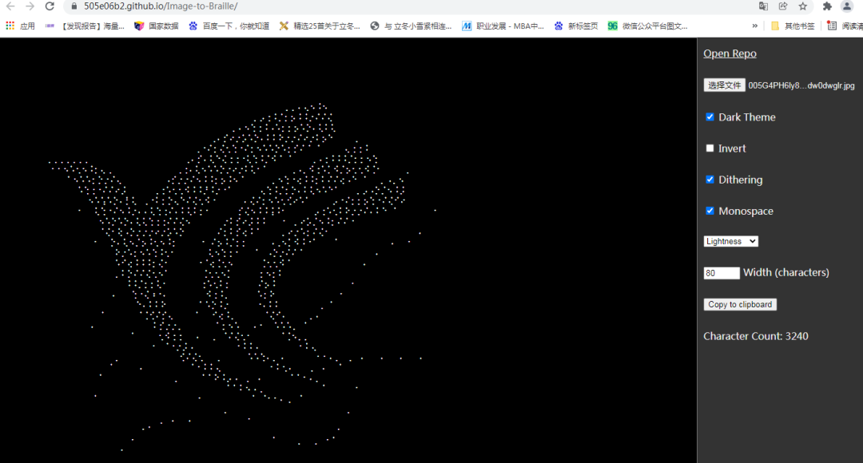Enable the Invert checkbox

(x=710, y=148)
